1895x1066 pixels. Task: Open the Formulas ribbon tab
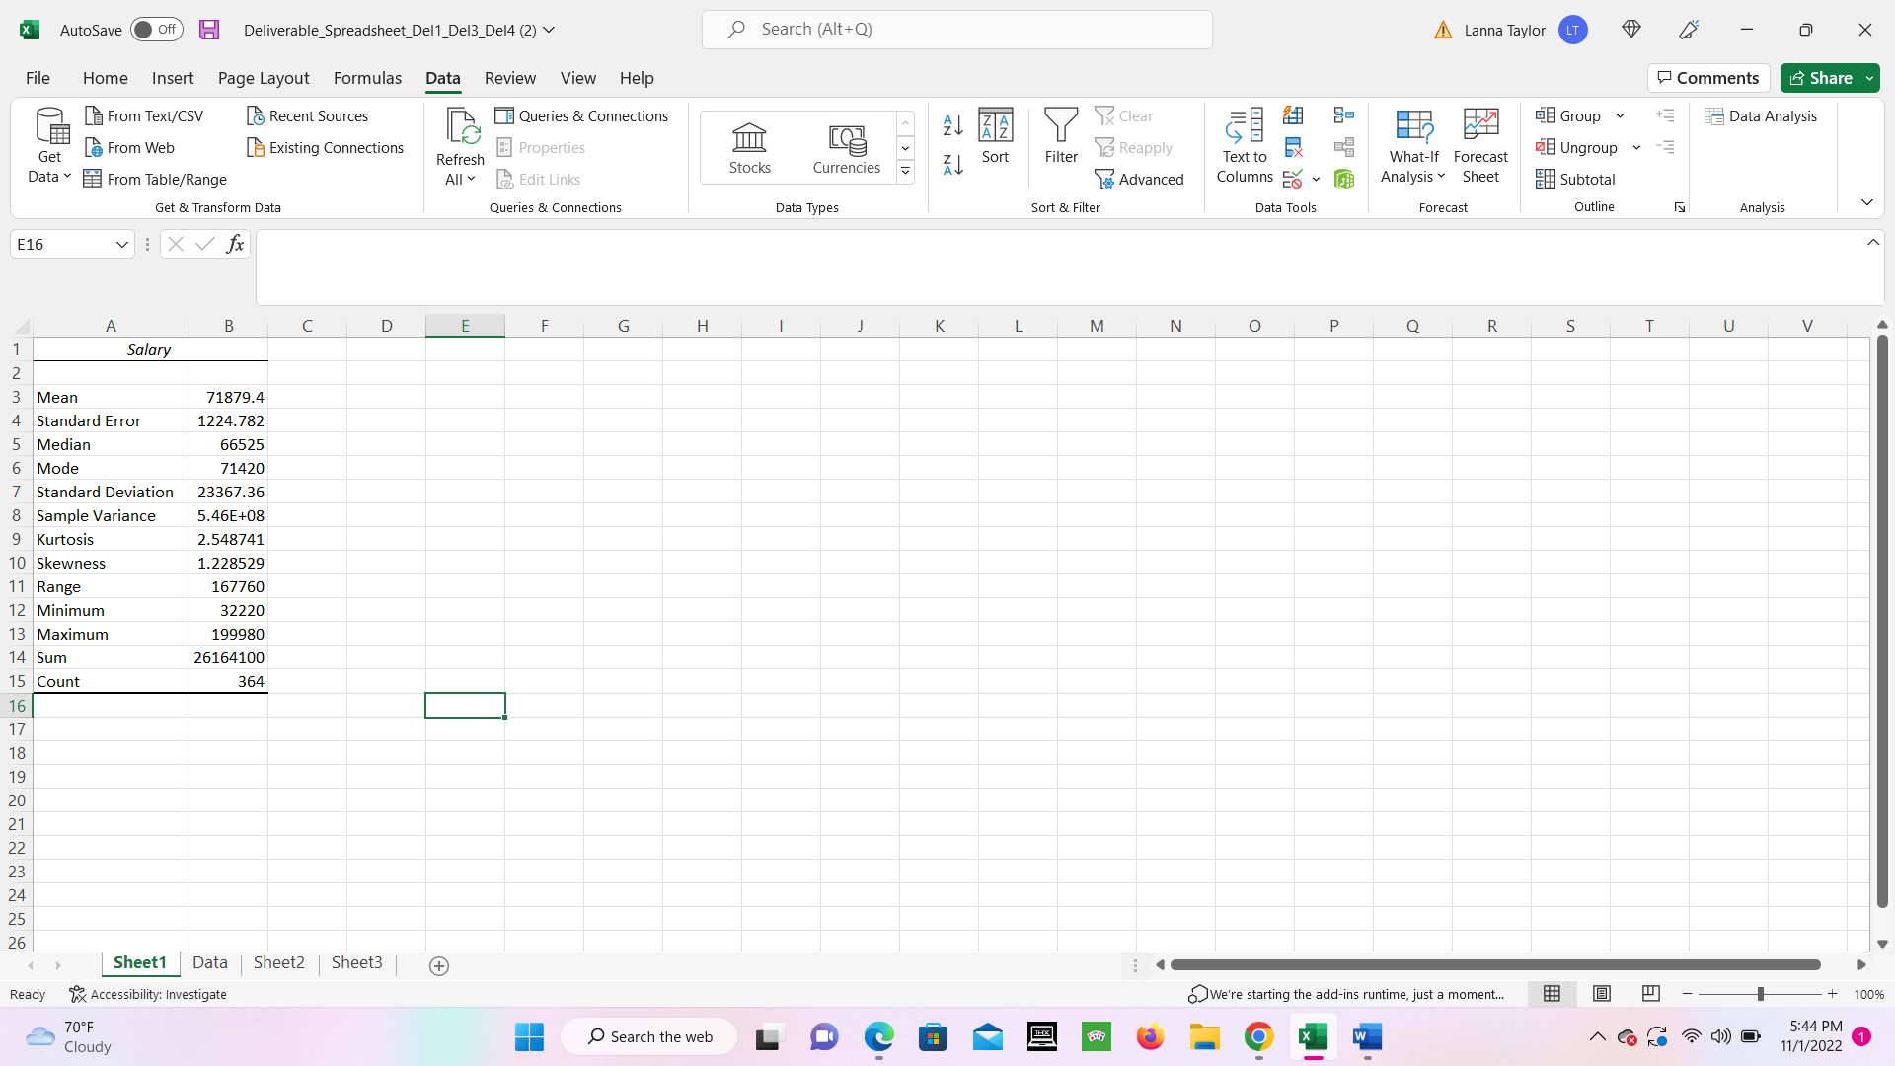367,78
